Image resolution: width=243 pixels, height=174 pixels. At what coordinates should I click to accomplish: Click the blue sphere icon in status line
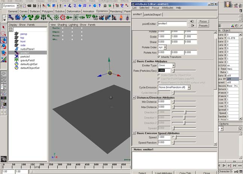(95, 6)
